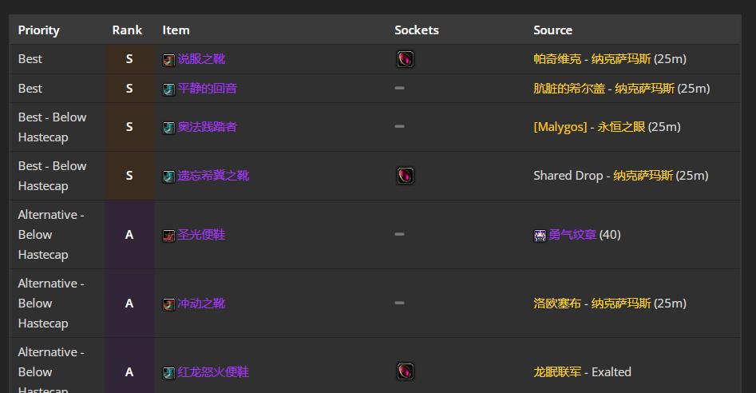The height and width of the screenshot is (393, 756).
Task: Click the 勇气纹章 emblem icon
Action: [x=540, y=236]
